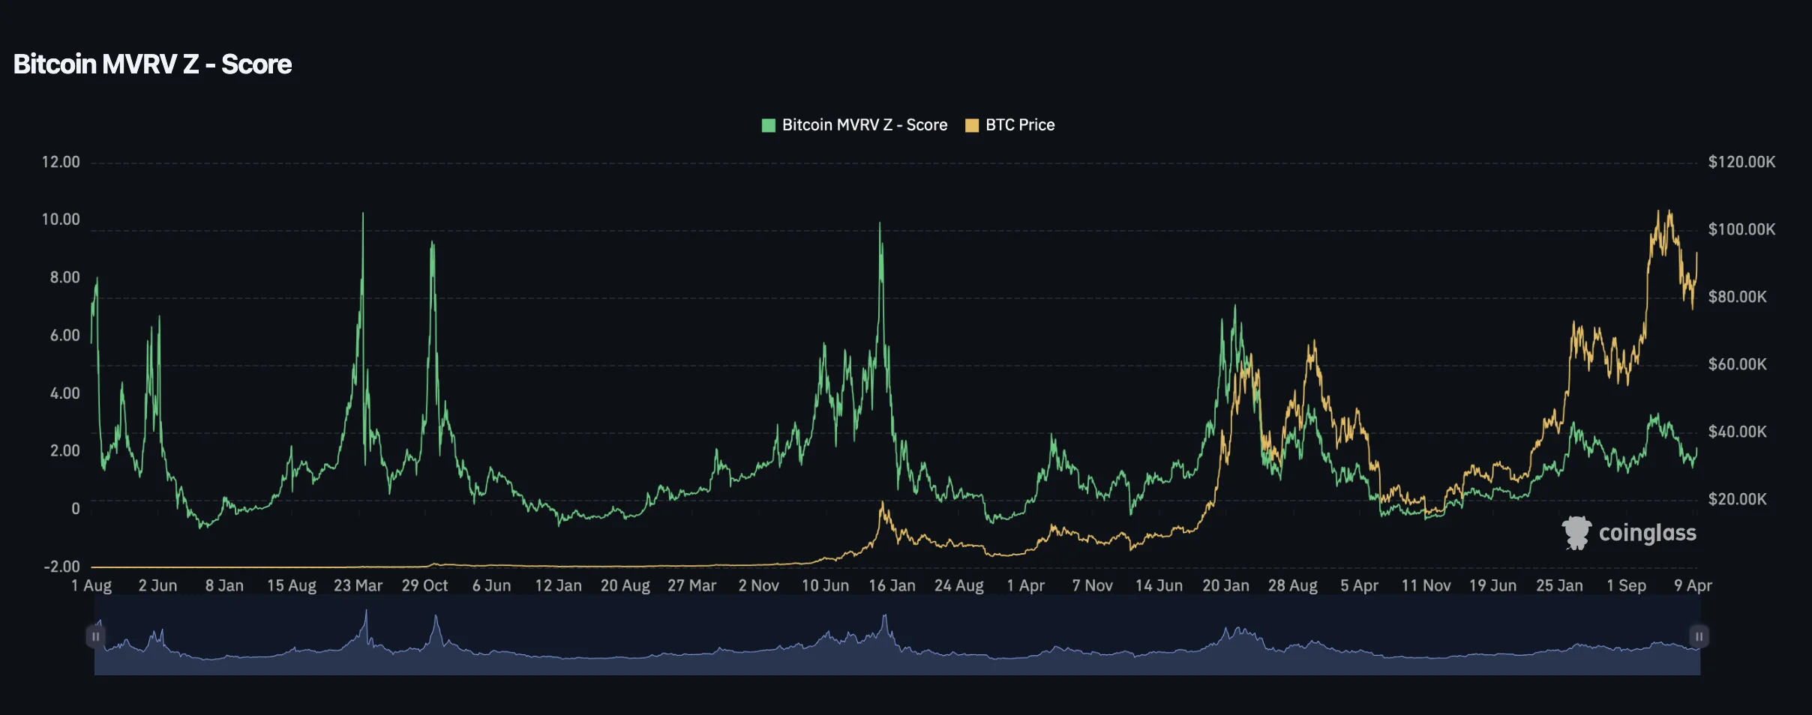Screen dimensions: 1812x715
Task: Click the green Bitcoin MVRV Z-Score legend swatch
Action: pos(767,124)
